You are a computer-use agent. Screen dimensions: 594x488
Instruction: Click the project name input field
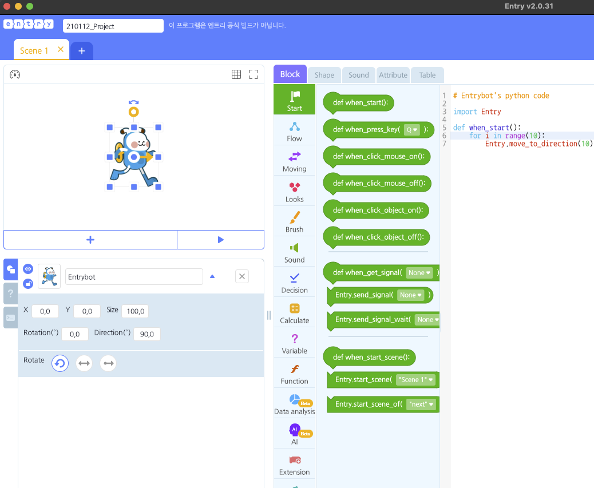[113, 26]
